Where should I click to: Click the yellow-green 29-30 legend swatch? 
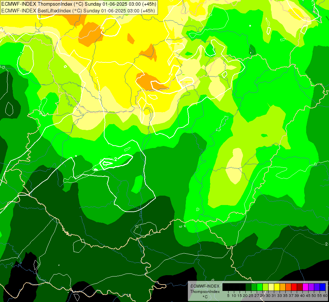tap(265, 287)
